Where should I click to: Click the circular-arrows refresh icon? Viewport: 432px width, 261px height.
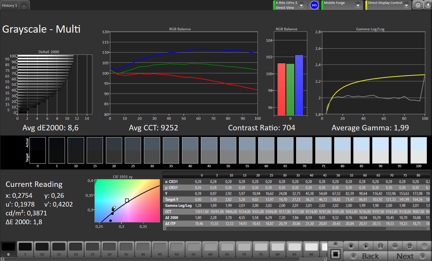tap(409, 246)
